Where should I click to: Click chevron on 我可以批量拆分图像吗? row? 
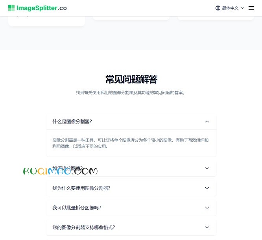[207, 208]
